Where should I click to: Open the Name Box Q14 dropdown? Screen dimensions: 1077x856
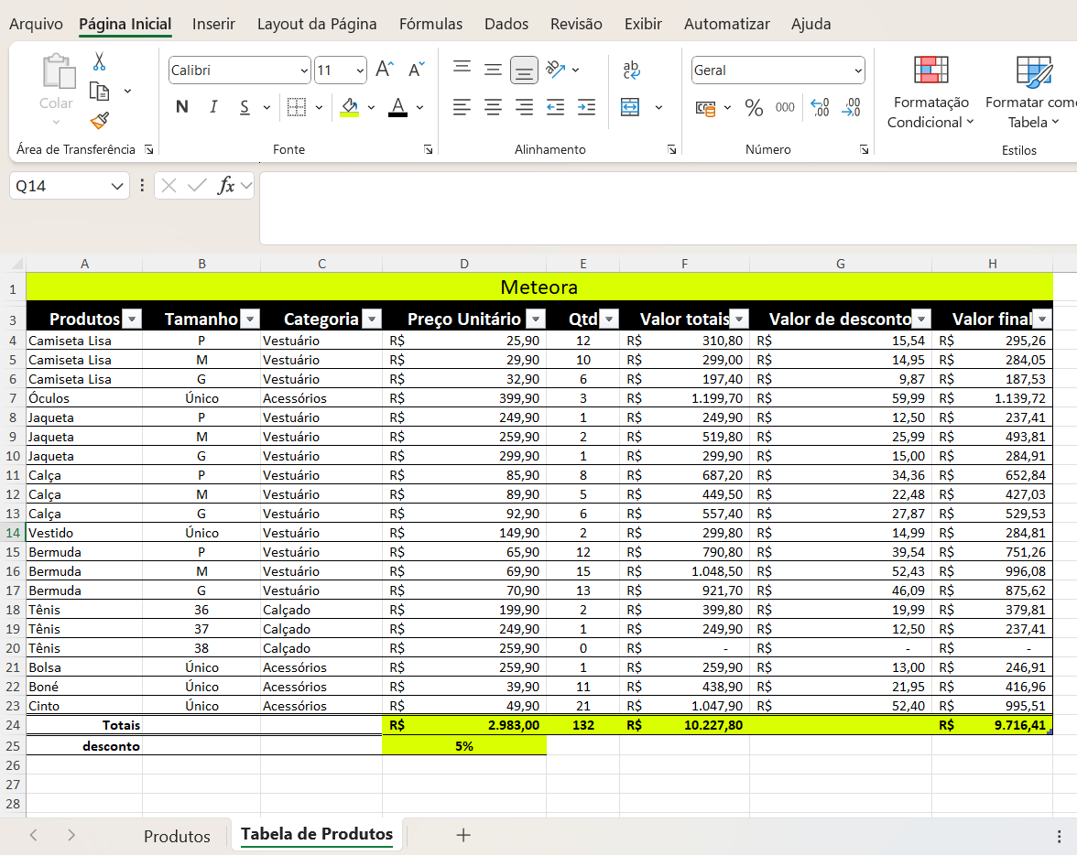[x=117, y=186]
